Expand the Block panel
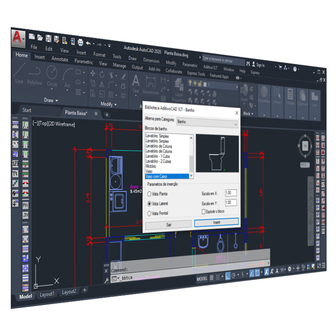 [248, 114]
